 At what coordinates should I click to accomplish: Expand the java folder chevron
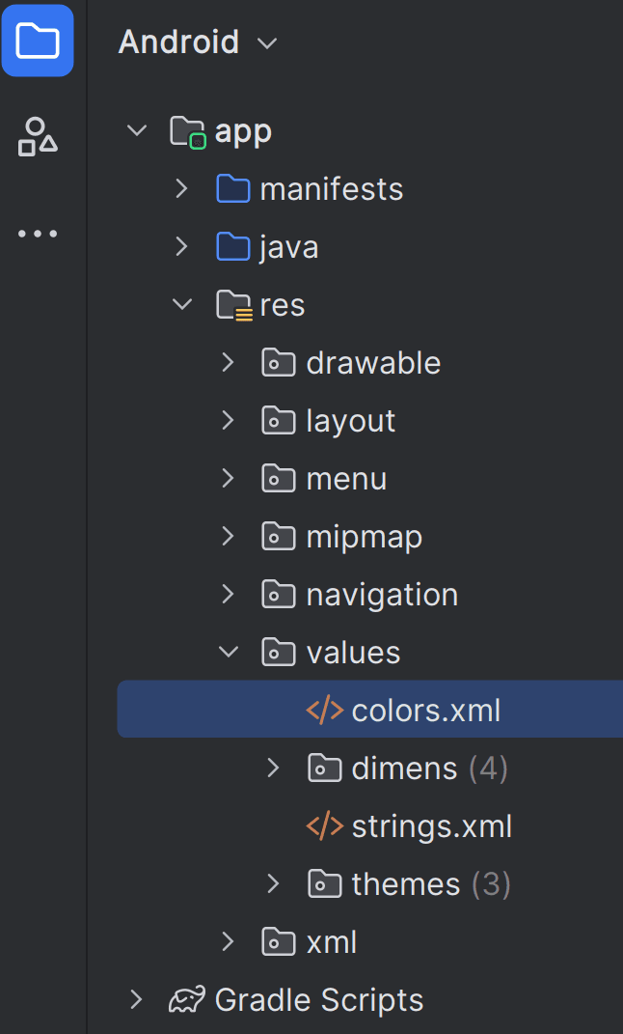click(181, 246)
